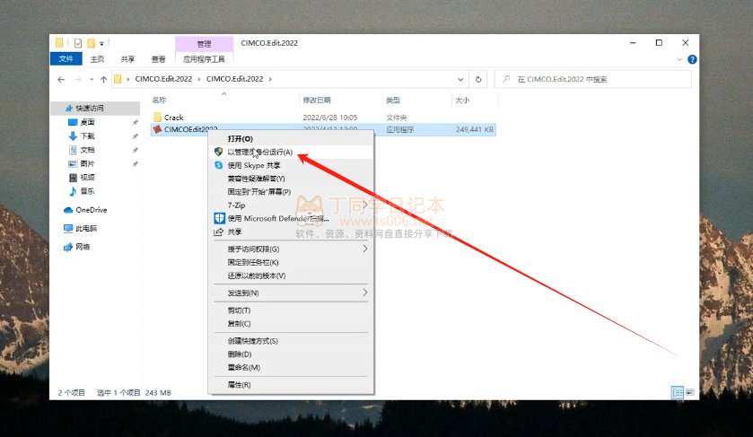Screen dimensions: 753x437
Task: Choose 以管理员身份运行(A) in context menu
Action: pos(291,152)
